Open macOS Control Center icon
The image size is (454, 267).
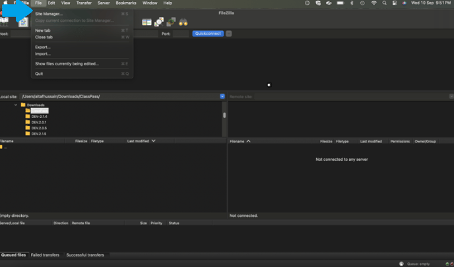395,3
